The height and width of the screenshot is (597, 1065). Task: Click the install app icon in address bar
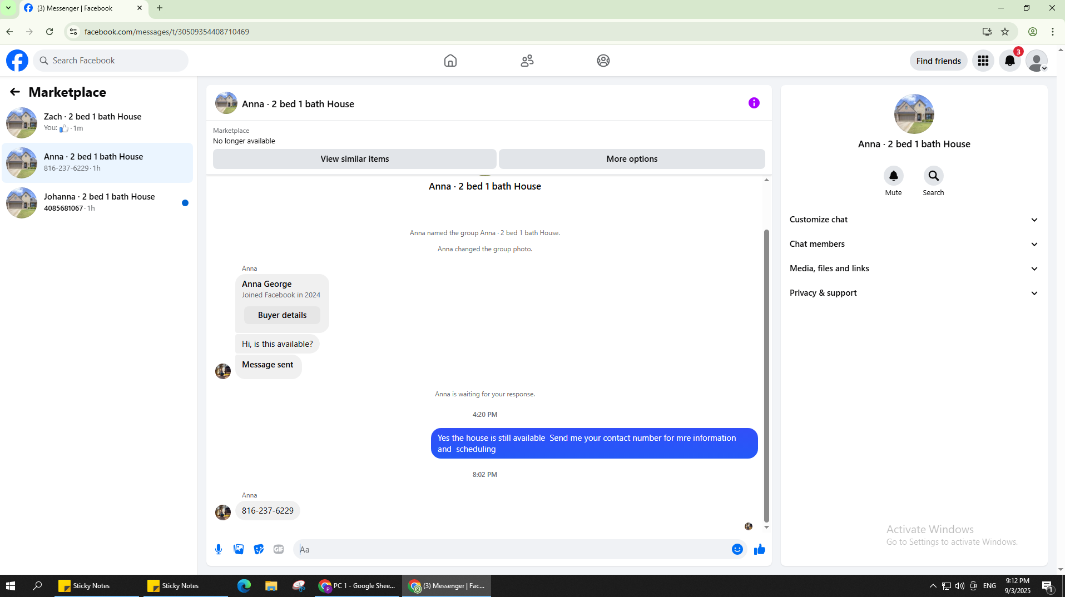(x=987, y=32)
